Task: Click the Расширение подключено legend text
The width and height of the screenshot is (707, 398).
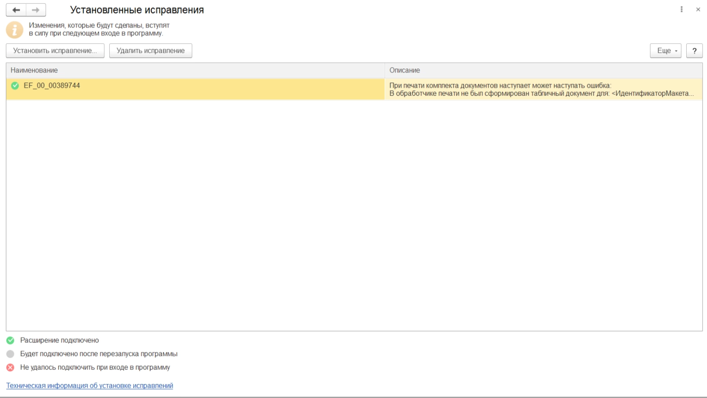Action: pyautogui.click(x=60, y=340)
